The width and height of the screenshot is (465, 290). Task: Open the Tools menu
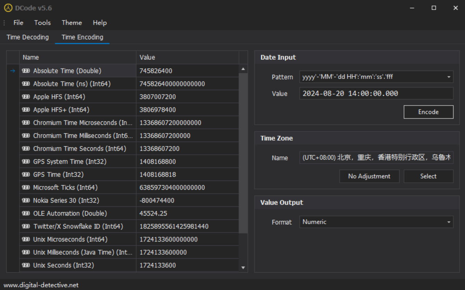[x=42, y=23]
